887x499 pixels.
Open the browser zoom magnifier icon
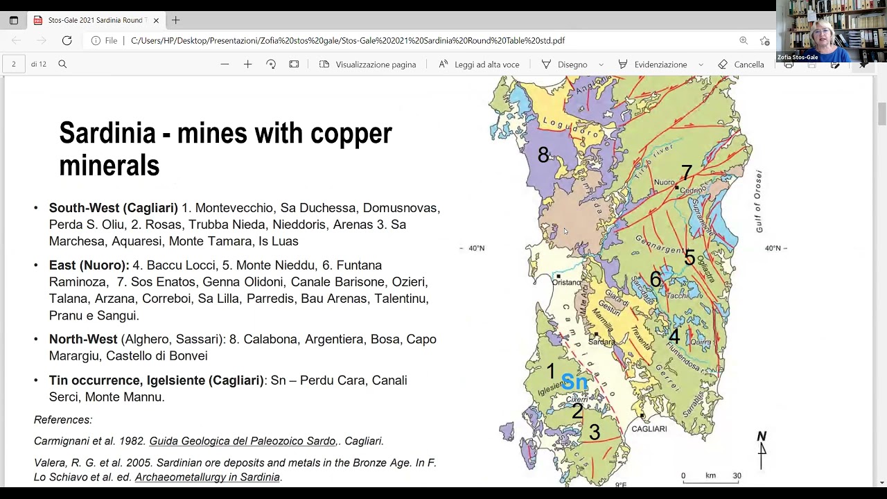tap(743, 41)
